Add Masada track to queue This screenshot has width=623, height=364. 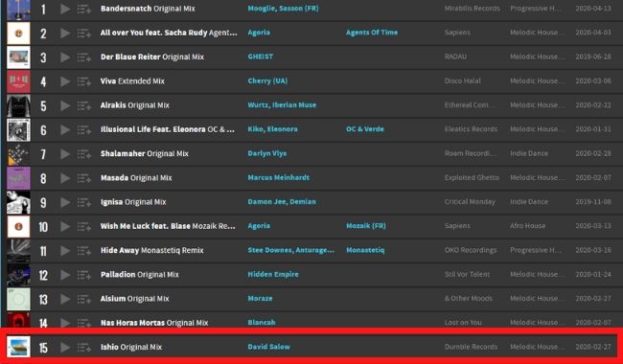click(x=83, y=178)
